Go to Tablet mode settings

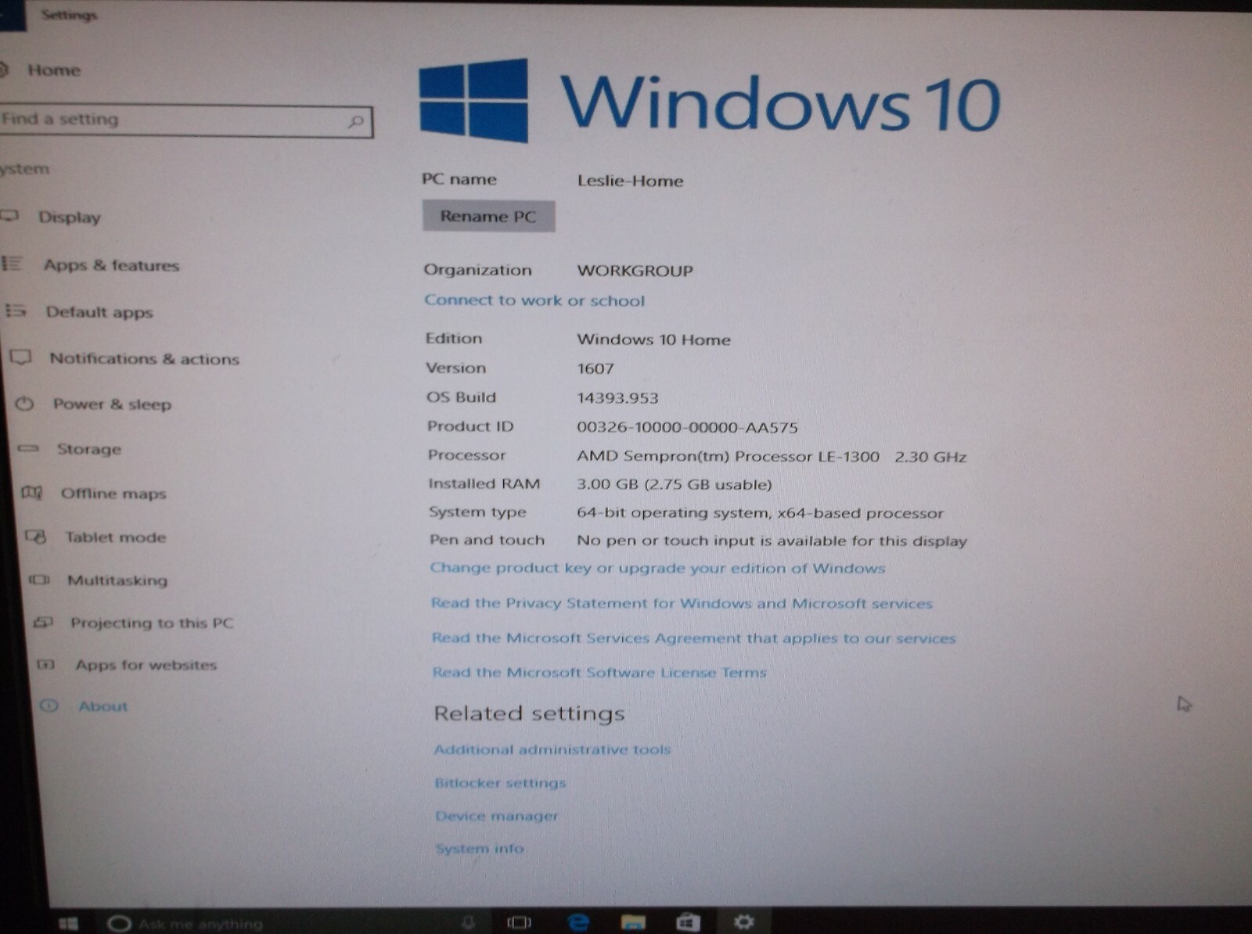(116, 537)
